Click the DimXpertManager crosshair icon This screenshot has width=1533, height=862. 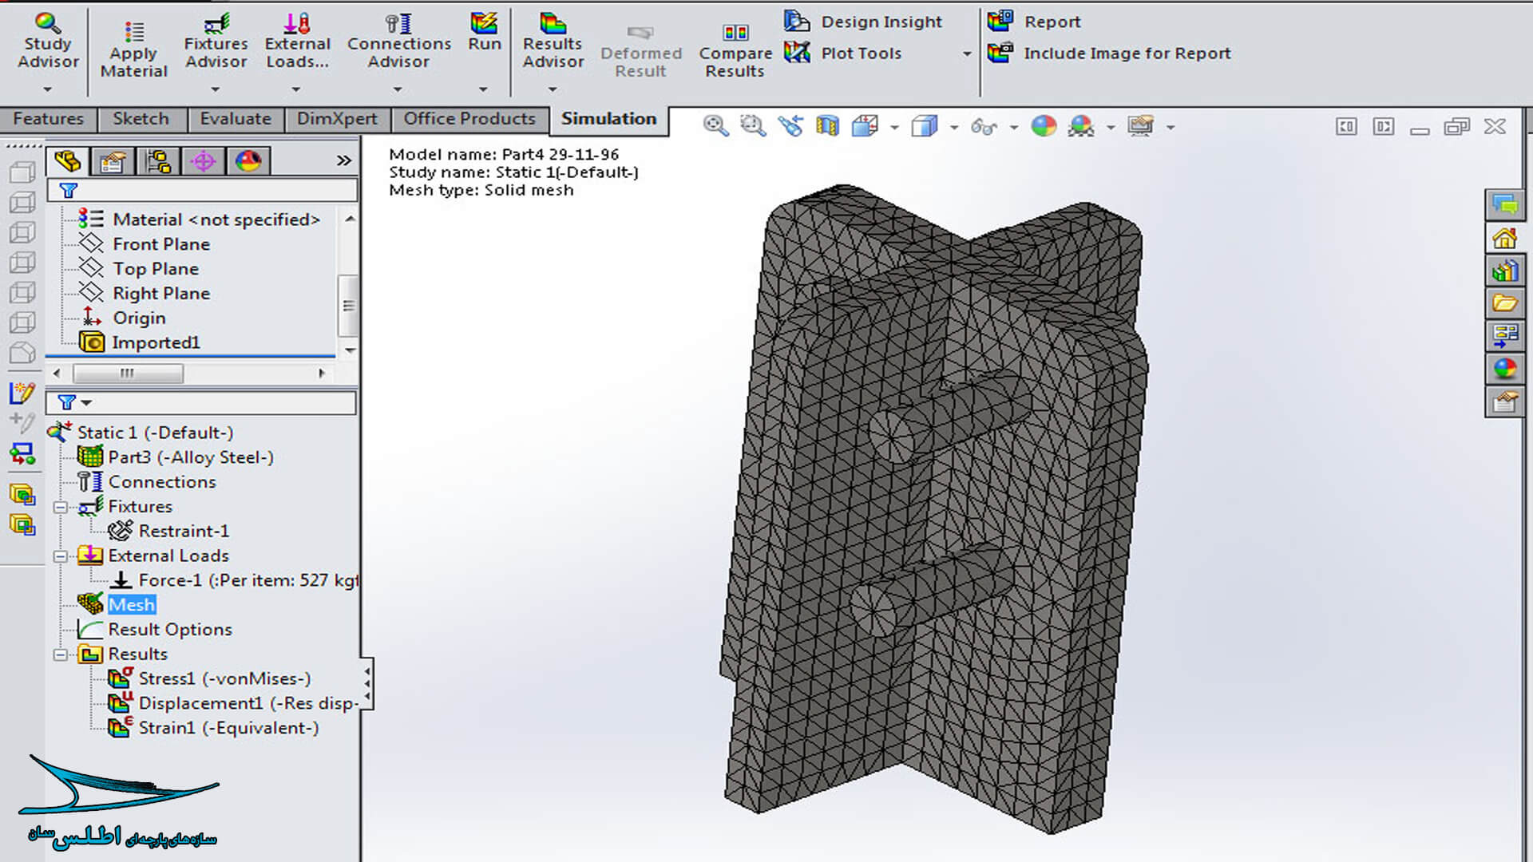(203, 161)
